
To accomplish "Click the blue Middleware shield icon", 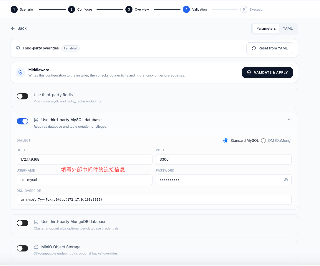I will tap(20, 72).
